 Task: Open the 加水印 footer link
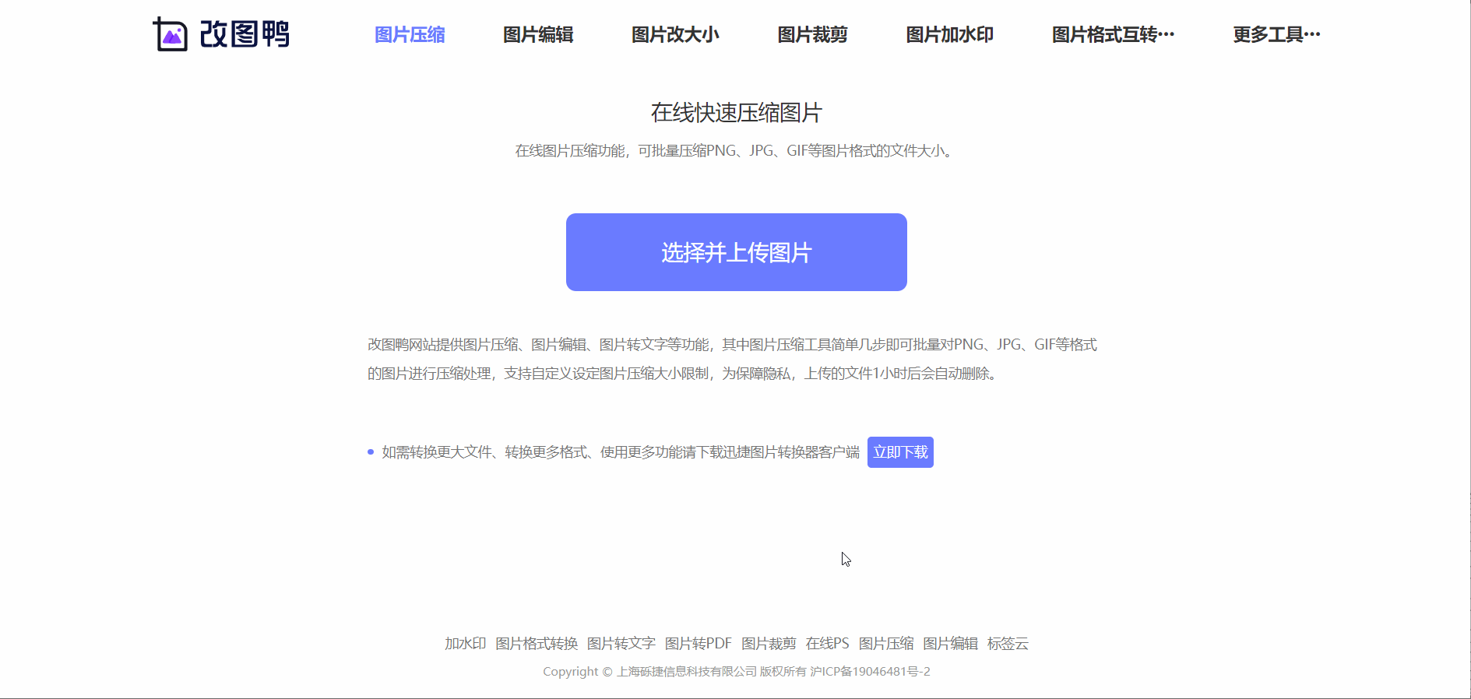[x=465, y=644]
